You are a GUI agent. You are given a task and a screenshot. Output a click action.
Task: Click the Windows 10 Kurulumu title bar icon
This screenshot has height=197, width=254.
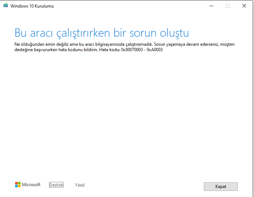[6, 5]
